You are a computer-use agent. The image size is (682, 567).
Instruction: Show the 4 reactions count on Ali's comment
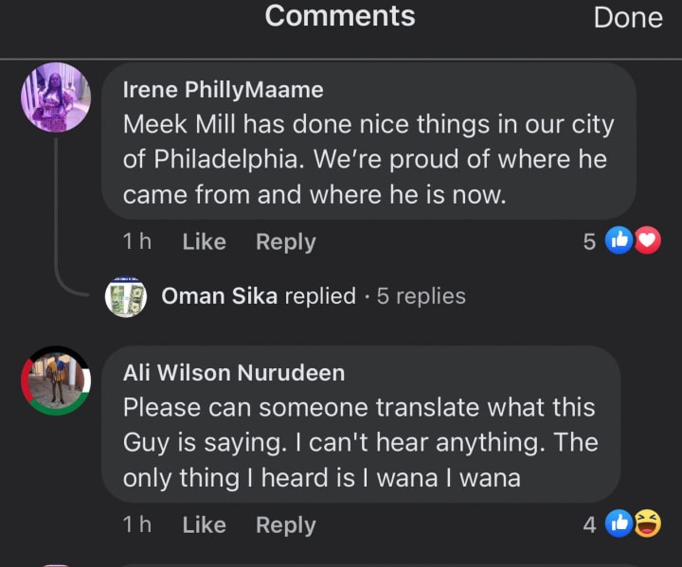[589, 524]
